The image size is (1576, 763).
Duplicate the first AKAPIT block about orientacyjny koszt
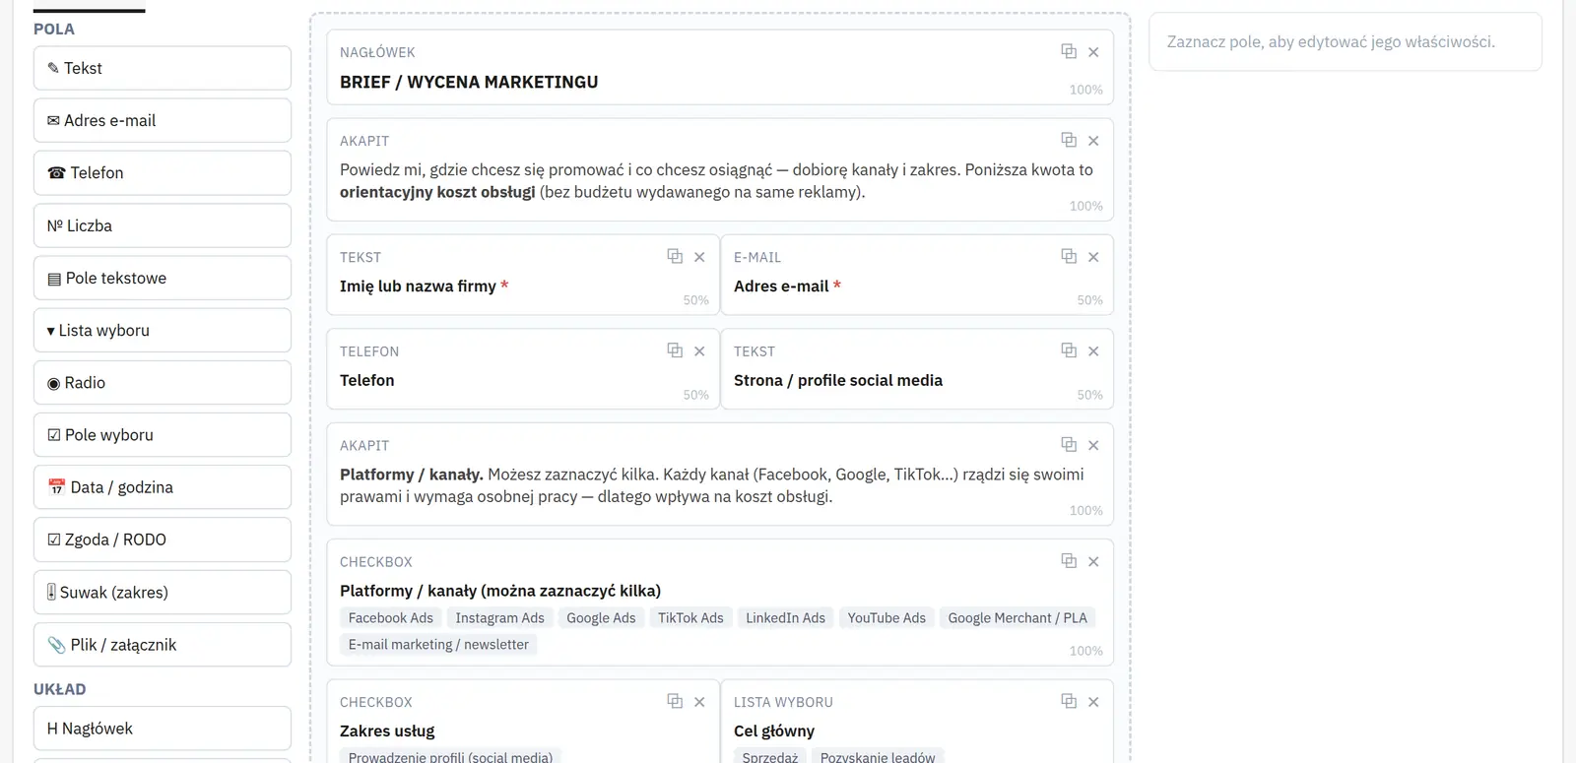[1069, 140]
